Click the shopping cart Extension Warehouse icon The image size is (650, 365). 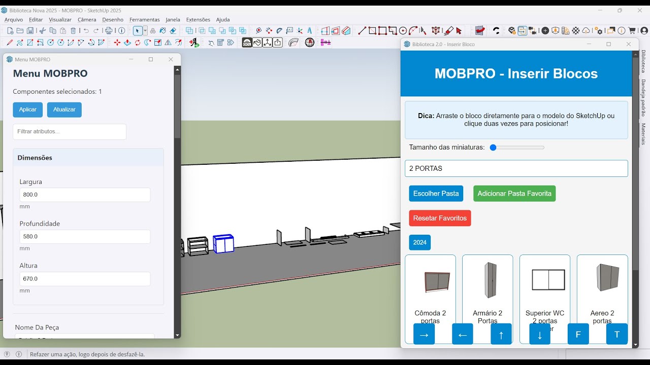[632, 30]
